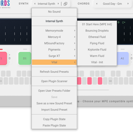Click the C4 key on the keyboard

pyautogui.click(x=110, y=81)
